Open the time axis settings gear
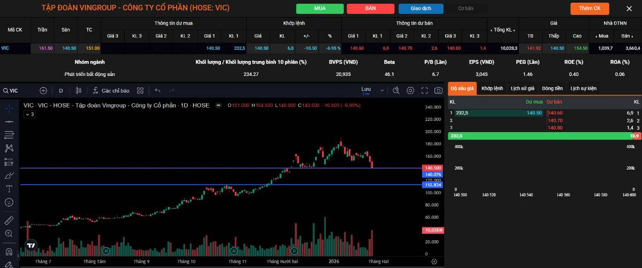The width and height of the screenshot is (642, 268). pos(434,262)
